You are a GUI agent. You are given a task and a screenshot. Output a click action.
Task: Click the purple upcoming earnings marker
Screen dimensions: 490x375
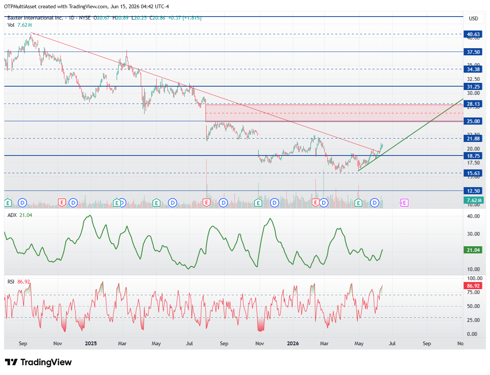[404, 203]
